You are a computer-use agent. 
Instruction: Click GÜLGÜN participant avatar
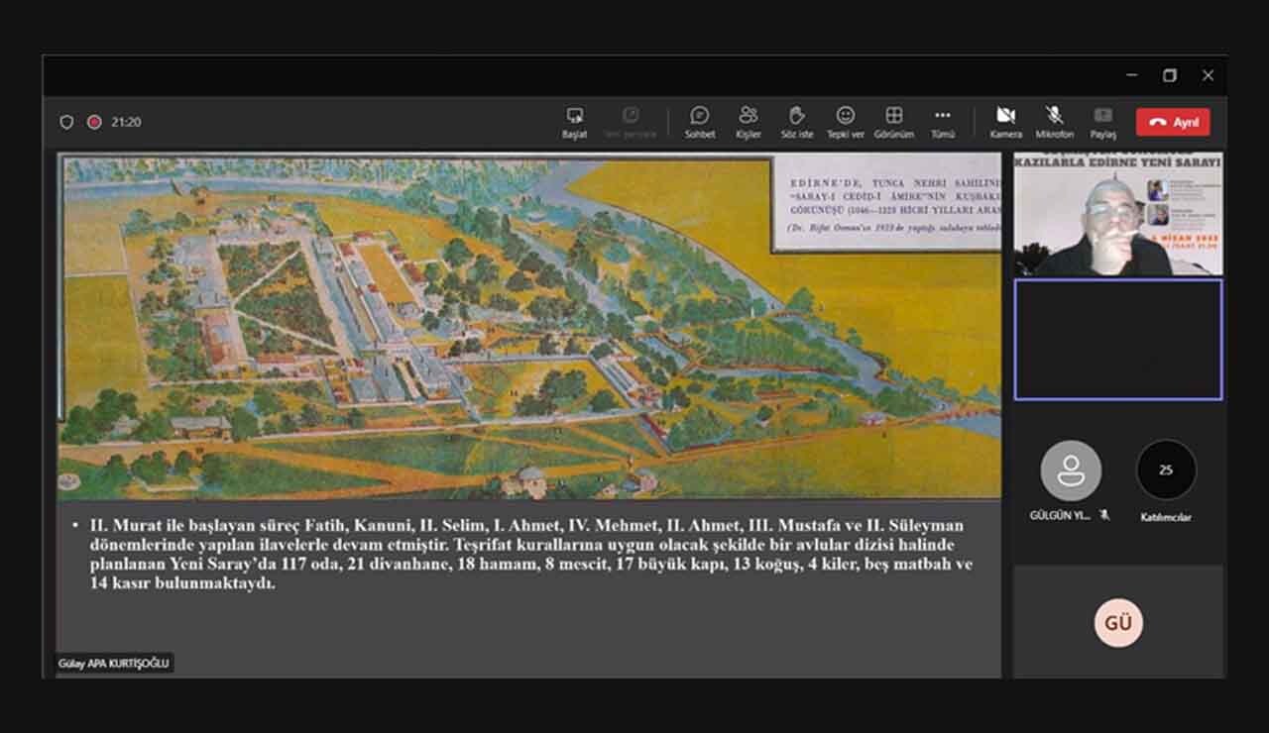(x=1071, y=471)
